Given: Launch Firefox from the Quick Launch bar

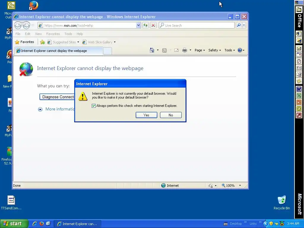Looking at the screenshot, I should coord(42,224).
